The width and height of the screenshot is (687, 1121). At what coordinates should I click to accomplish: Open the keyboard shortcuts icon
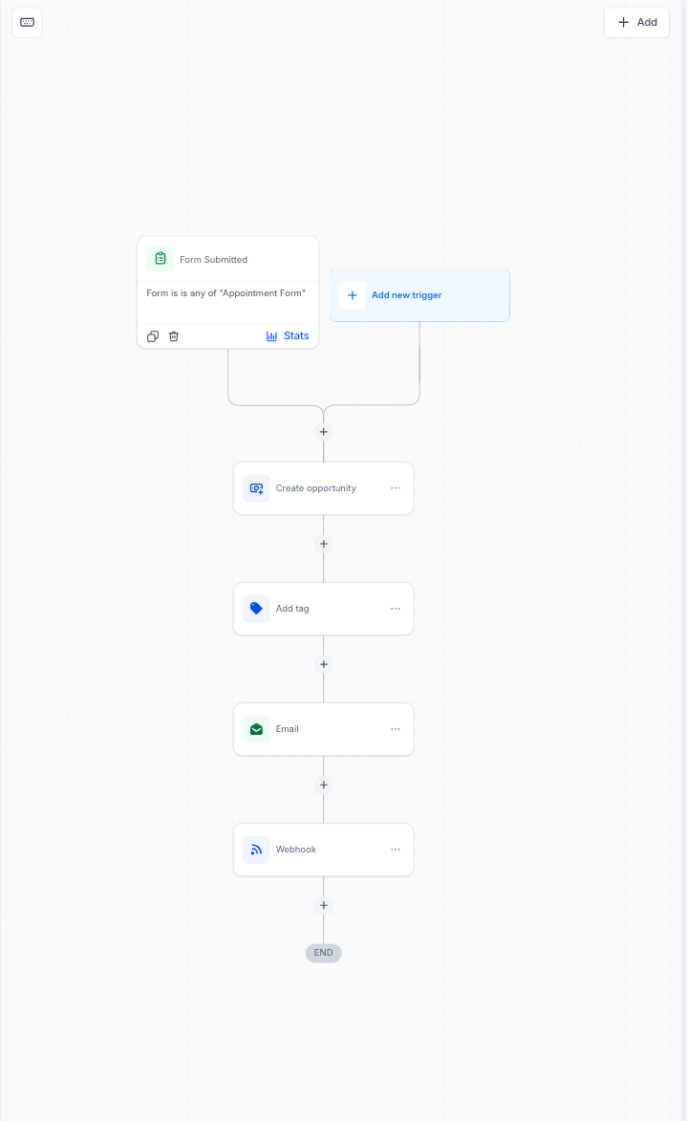(x=27, y=22)
